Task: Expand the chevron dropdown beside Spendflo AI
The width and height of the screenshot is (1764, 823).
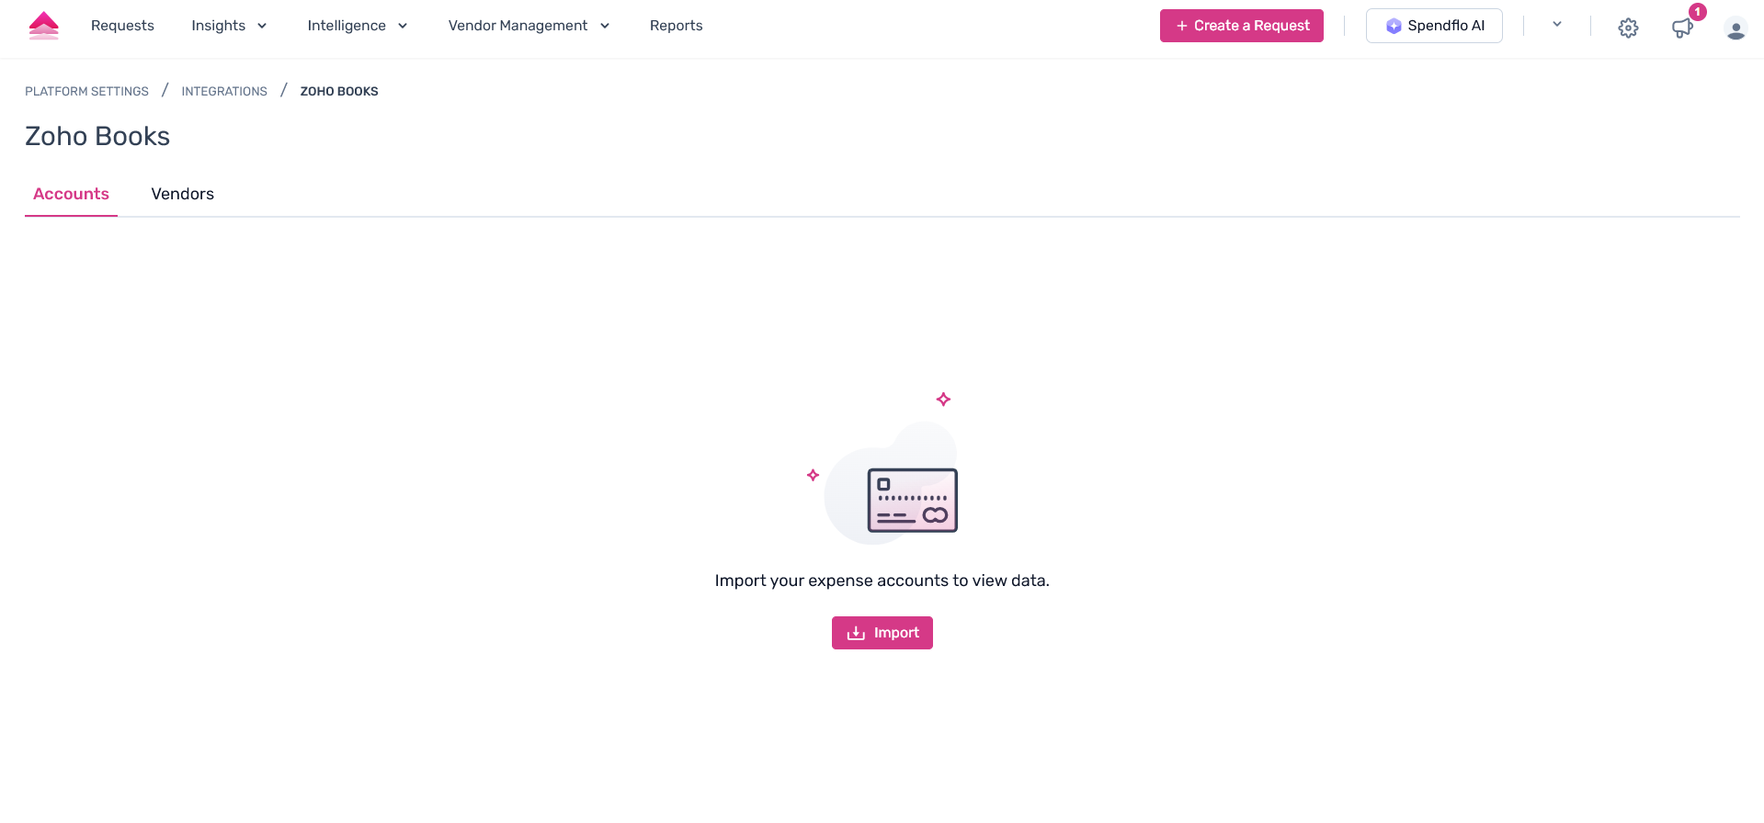Action: [x=1557, y=25]
